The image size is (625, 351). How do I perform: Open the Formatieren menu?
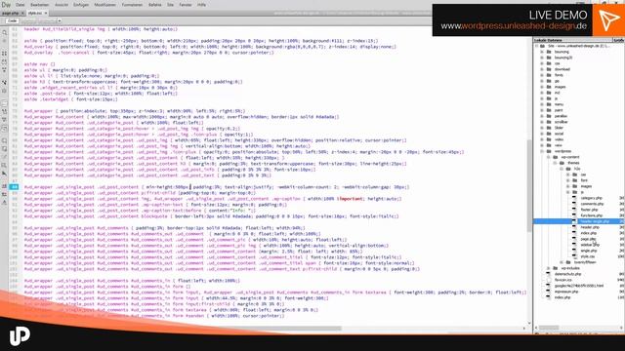(132, 5)
